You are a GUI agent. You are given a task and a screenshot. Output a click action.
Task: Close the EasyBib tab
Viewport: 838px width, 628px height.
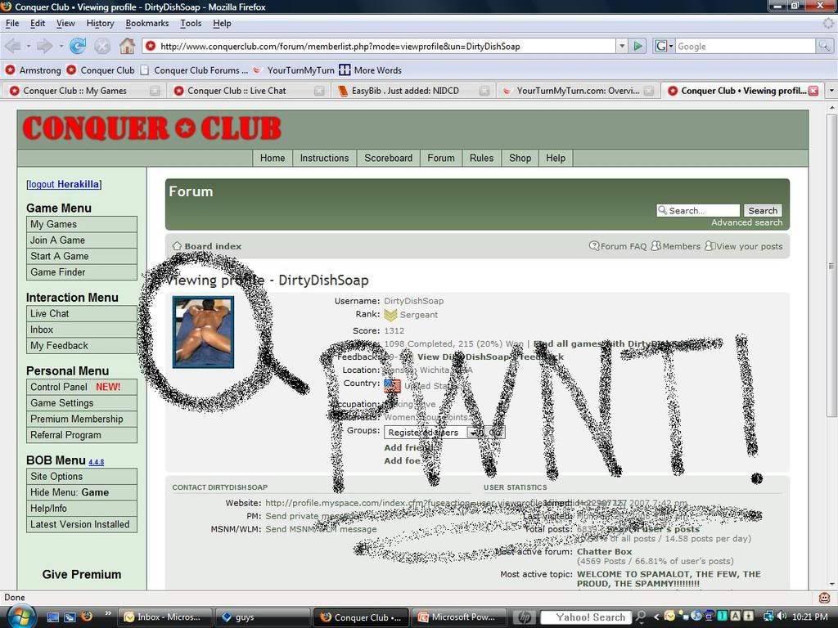pyautogui.click(x=484, y=91)
